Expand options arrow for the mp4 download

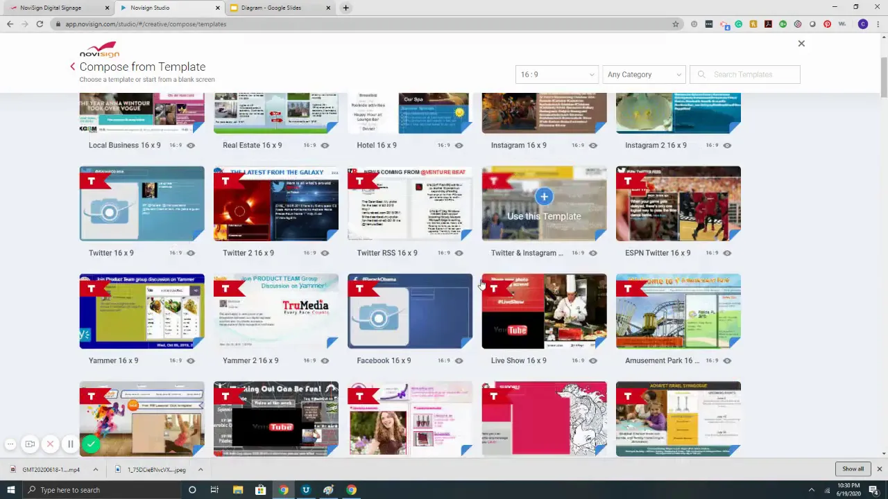click(x=95, y=470)
